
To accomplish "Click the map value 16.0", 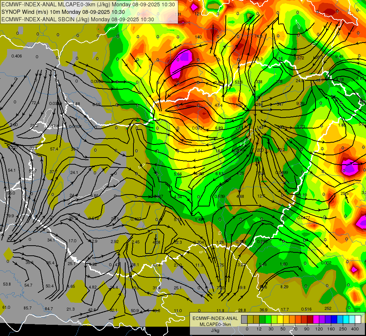I will pyautogui.click(x=219, y=151).
